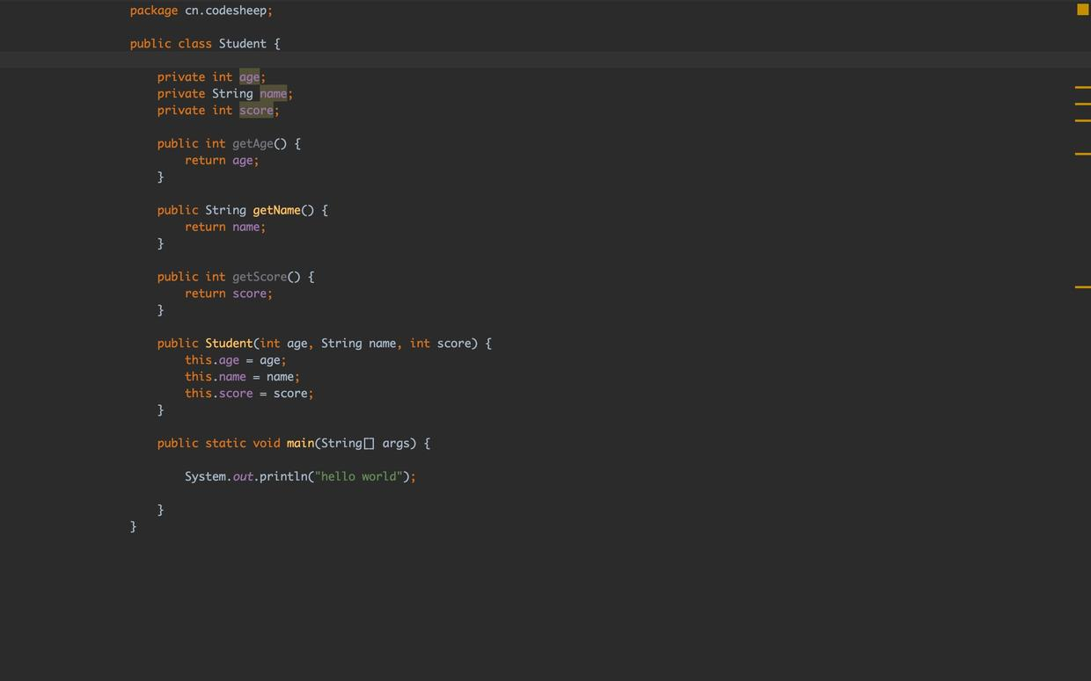The width and height of the screenshot is (1091, 681).
Task: Click the getAge method name
Action: tap(253, 143)
